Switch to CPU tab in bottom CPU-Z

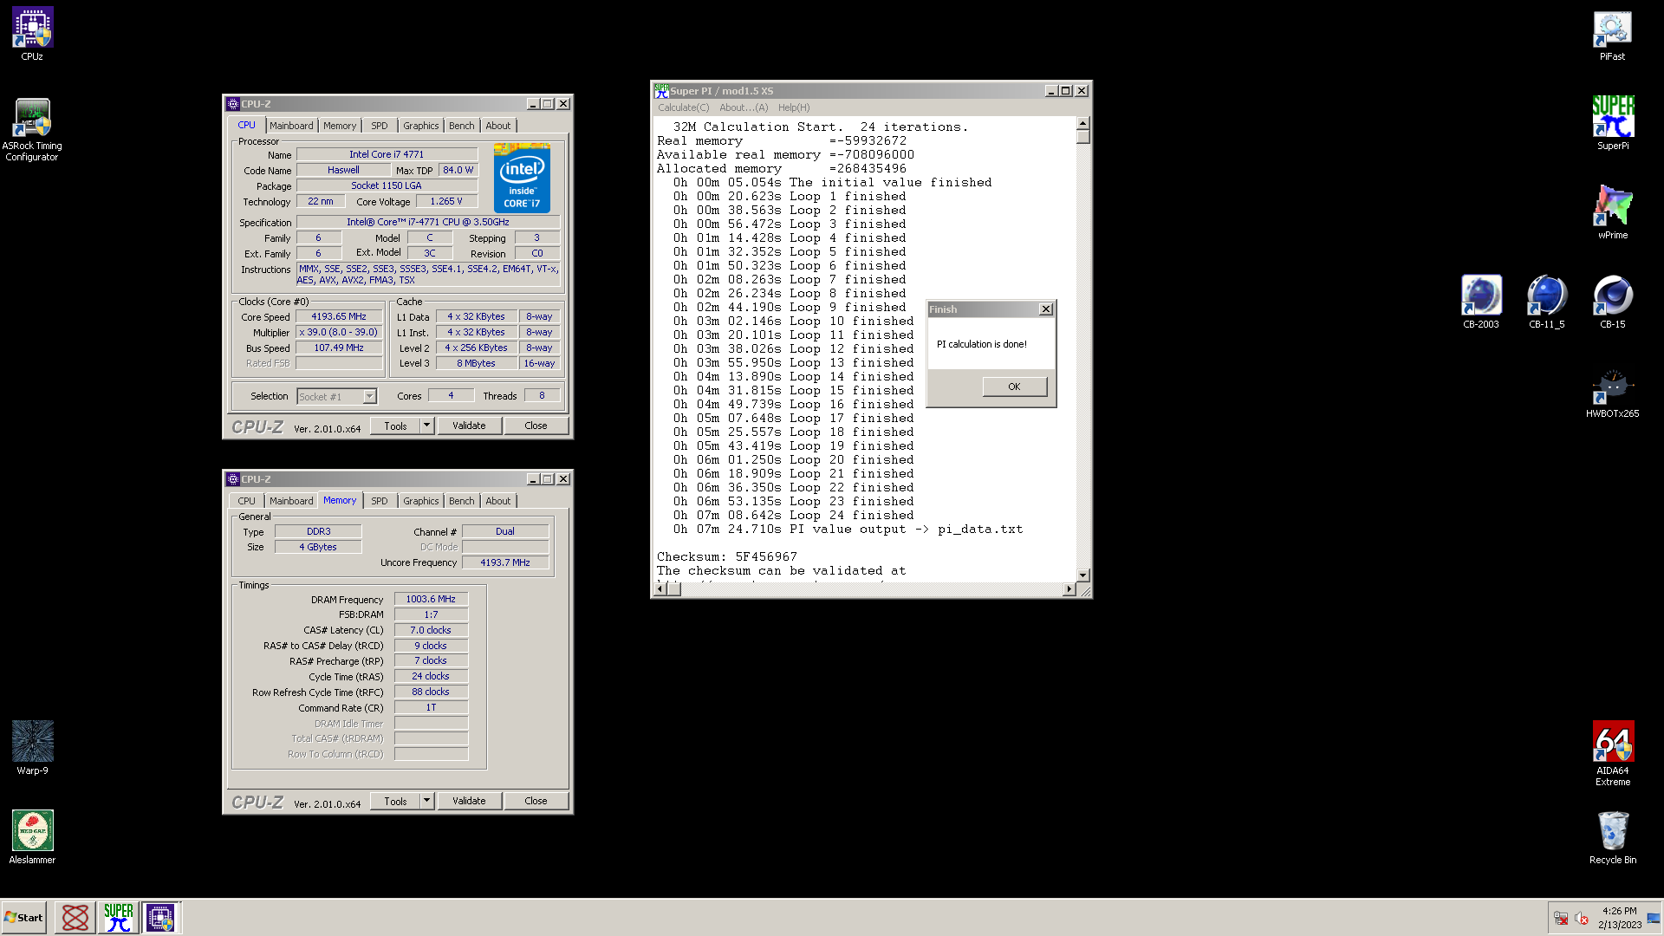tap(247, 501)
